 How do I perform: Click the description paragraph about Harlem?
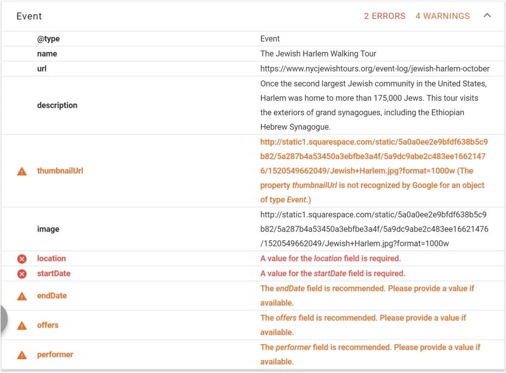point(374,105)
